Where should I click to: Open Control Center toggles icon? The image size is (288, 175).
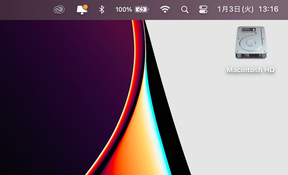pyautogui.click(x=203, y=10)
